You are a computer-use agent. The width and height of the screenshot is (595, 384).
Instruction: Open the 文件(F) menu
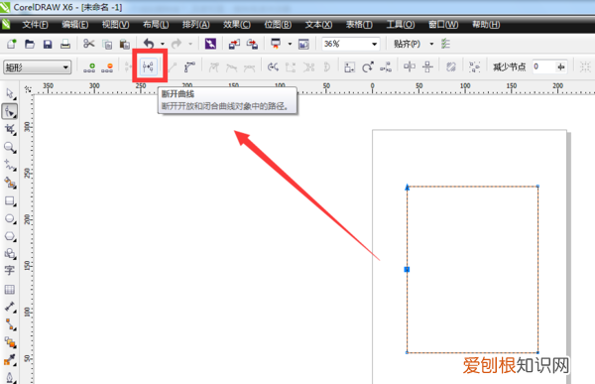coord(35,25)
